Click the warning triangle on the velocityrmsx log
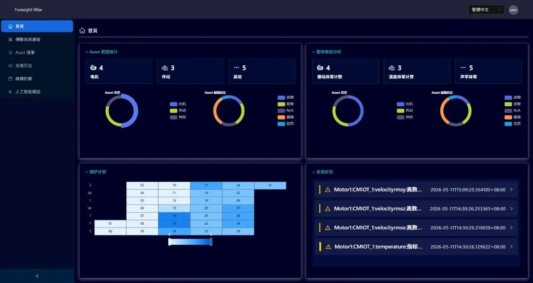The image size is (533, 283). click(328, 228)
